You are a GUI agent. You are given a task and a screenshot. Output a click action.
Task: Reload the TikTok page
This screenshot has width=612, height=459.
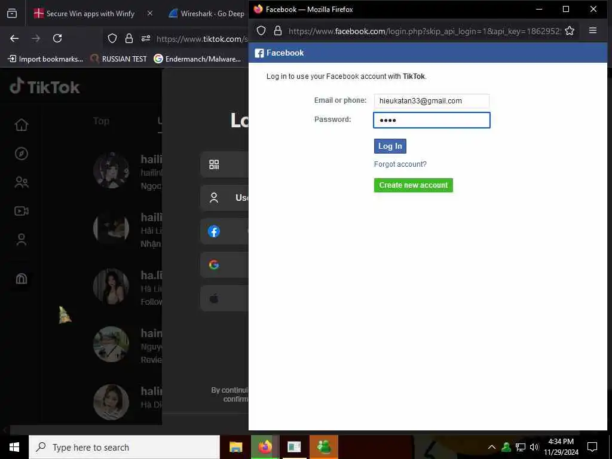[x=57, y=38]
